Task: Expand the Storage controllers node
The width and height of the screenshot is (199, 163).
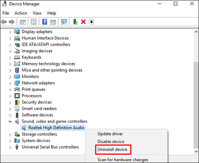Action: (x=10, y=134)
